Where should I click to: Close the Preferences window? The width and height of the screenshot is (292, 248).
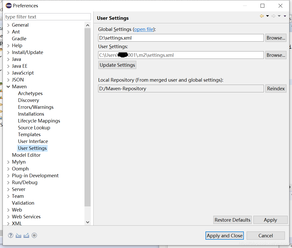click(x=280, y=6)
